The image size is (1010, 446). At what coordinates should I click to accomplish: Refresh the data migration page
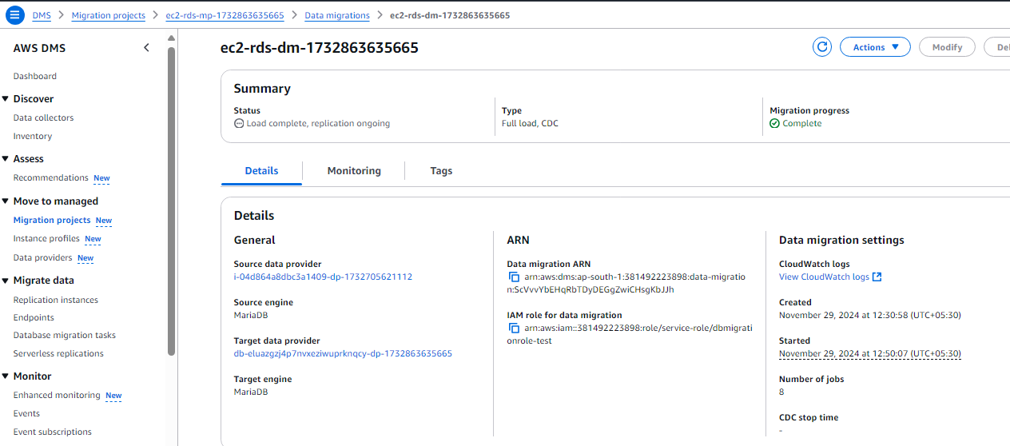click(x=822, y=47)
